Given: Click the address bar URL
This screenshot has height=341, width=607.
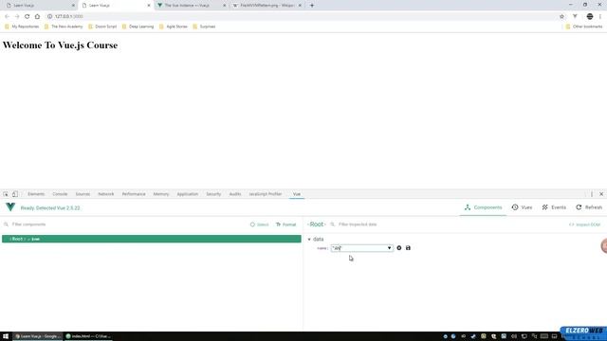Looking at the screenshot, I should (x=69, y=16).
